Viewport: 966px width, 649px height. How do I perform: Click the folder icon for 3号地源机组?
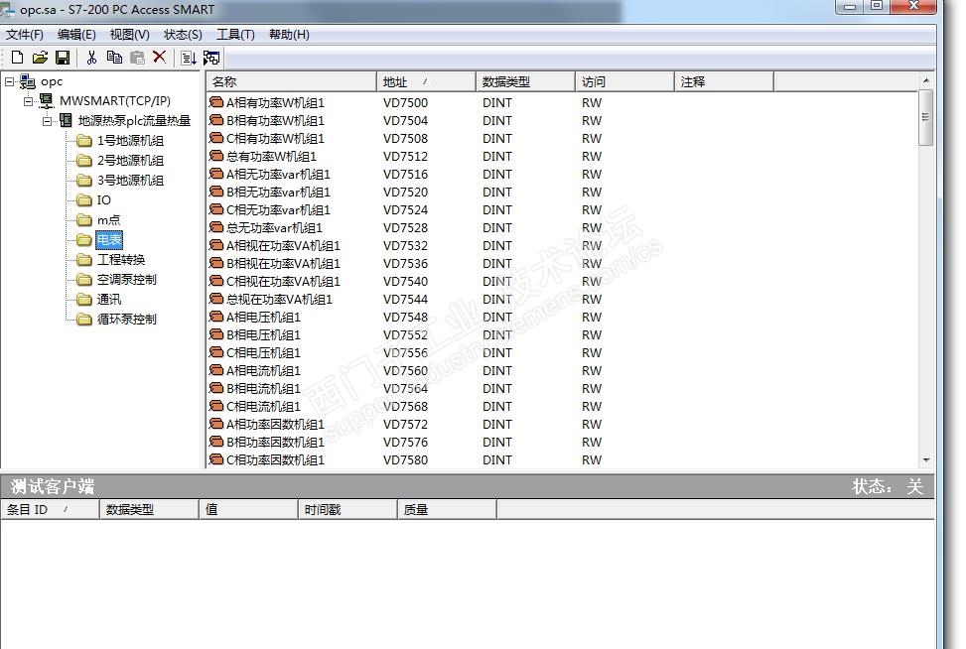tap(83, 181)
